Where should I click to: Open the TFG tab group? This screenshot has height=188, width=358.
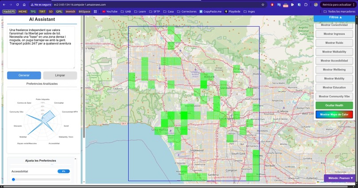point(33,12)
